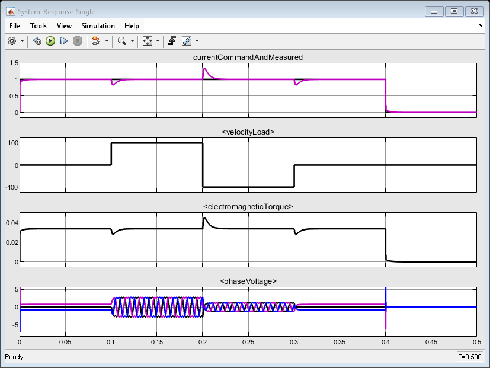This screenshot has width=490, height=368.
Task: Minimize the System_Response_Single window
Action: (434, 11)
